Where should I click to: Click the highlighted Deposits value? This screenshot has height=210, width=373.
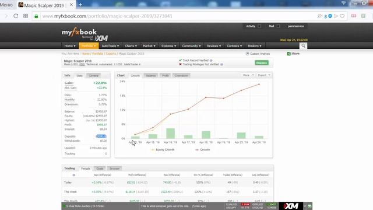click(x=101, y=136)
